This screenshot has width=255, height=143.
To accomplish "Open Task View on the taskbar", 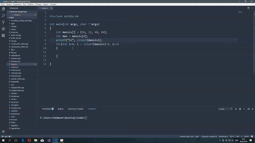I will click(x=16, y=140).
